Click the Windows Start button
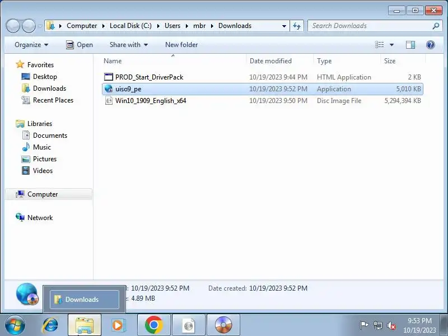 [x=15, y=325]
